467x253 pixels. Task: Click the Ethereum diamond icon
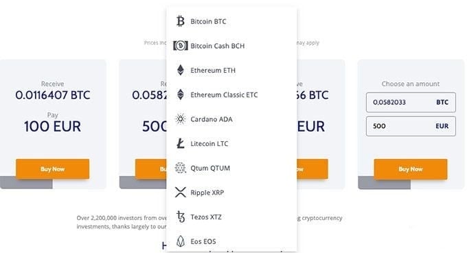click(181, 70)
